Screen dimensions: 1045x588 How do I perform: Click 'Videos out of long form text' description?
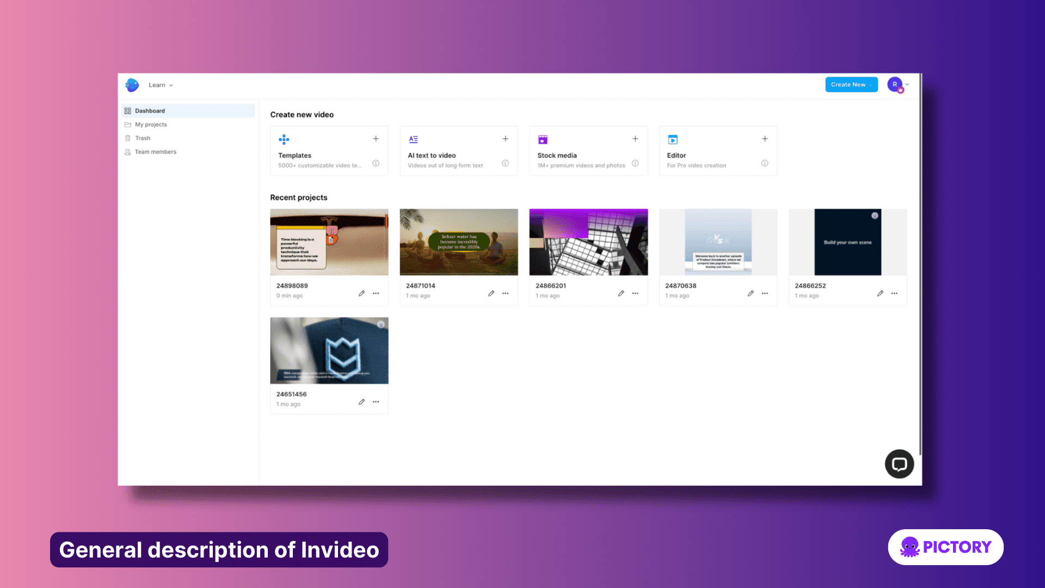click(445, 166)
